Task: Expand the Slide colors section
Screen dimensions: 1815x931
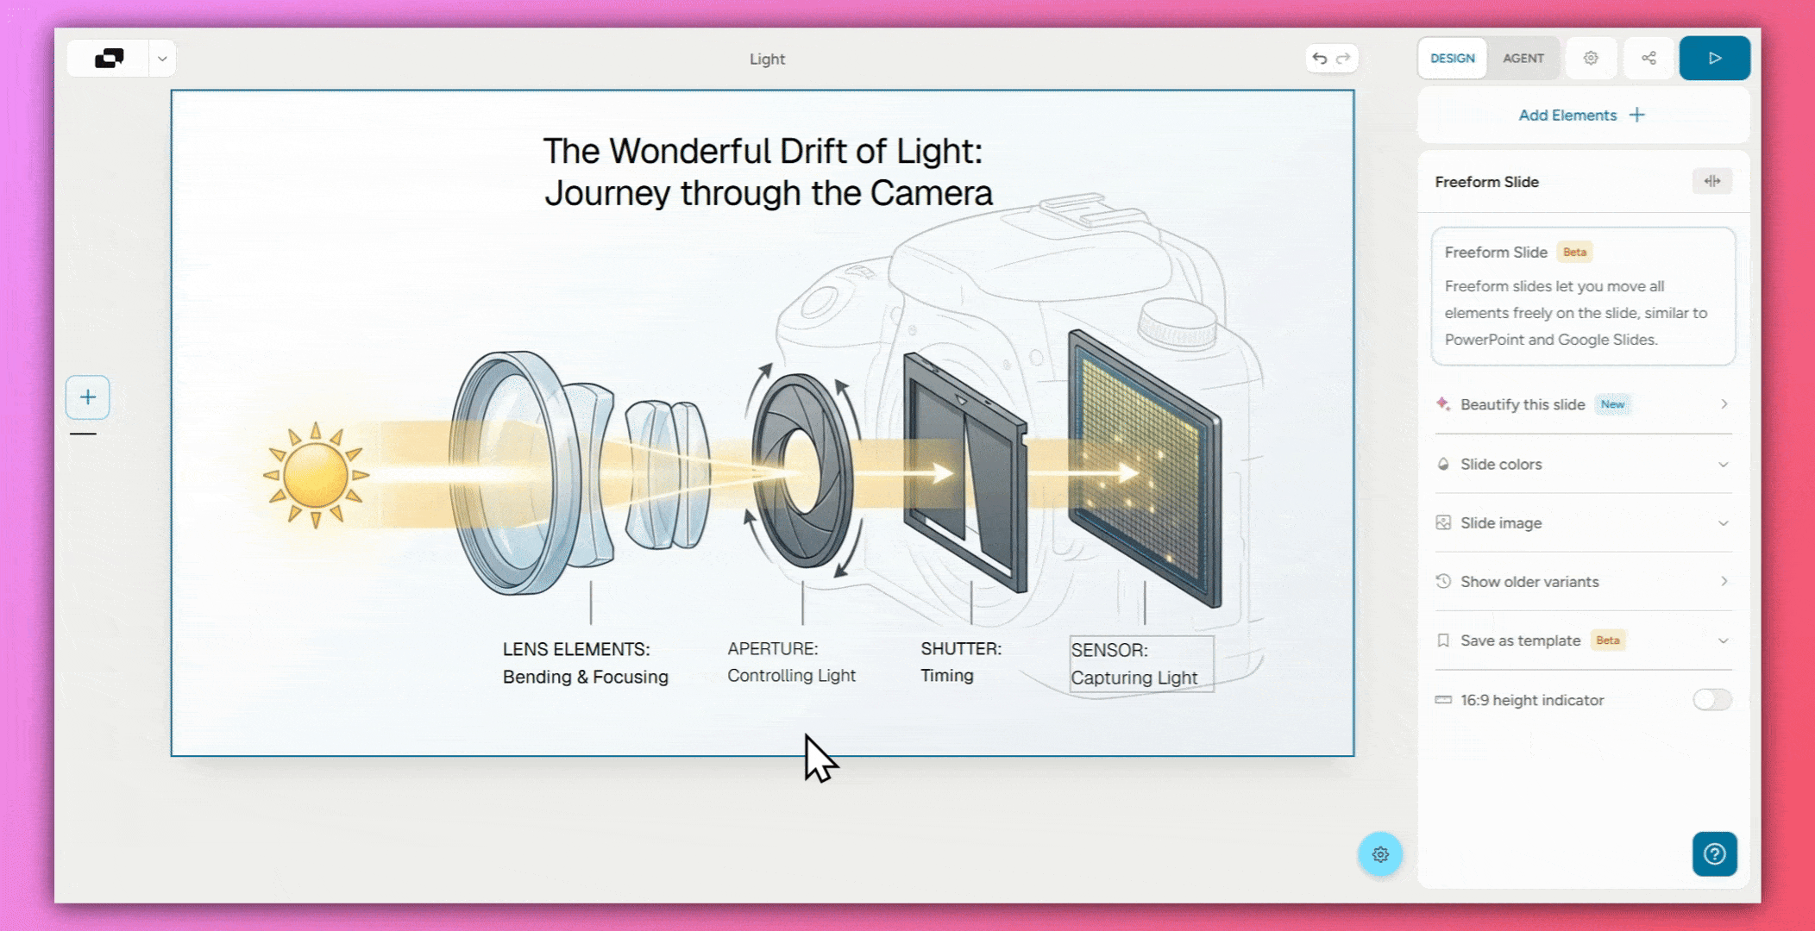Action: (1581, 464)
